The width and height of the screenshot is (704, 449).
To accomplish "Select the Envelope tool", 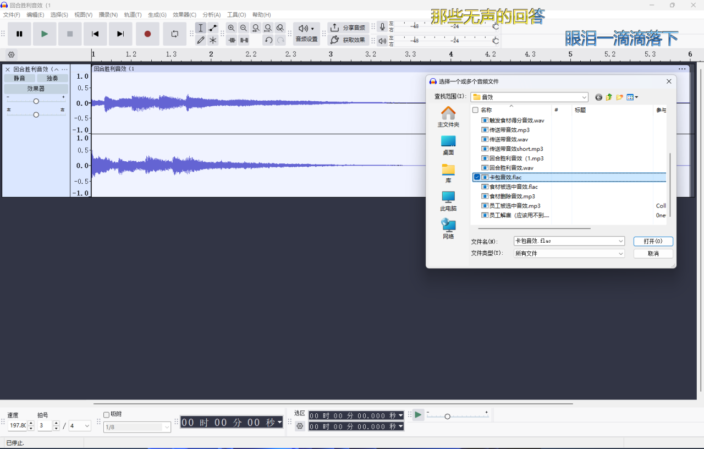I will pos(213,28).
